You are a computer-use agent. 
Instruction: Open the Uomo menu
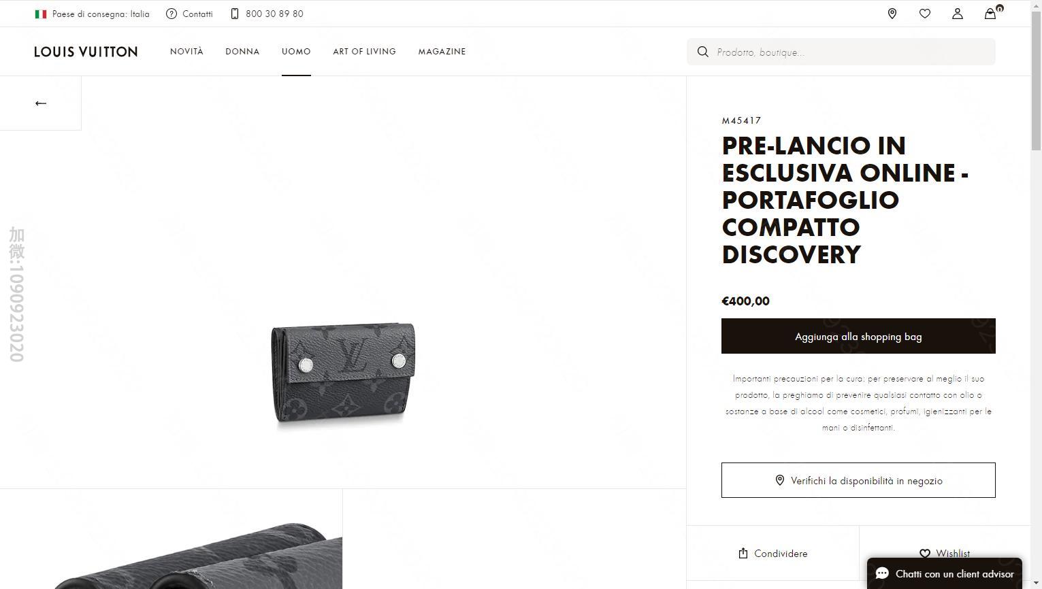[296, 52]
